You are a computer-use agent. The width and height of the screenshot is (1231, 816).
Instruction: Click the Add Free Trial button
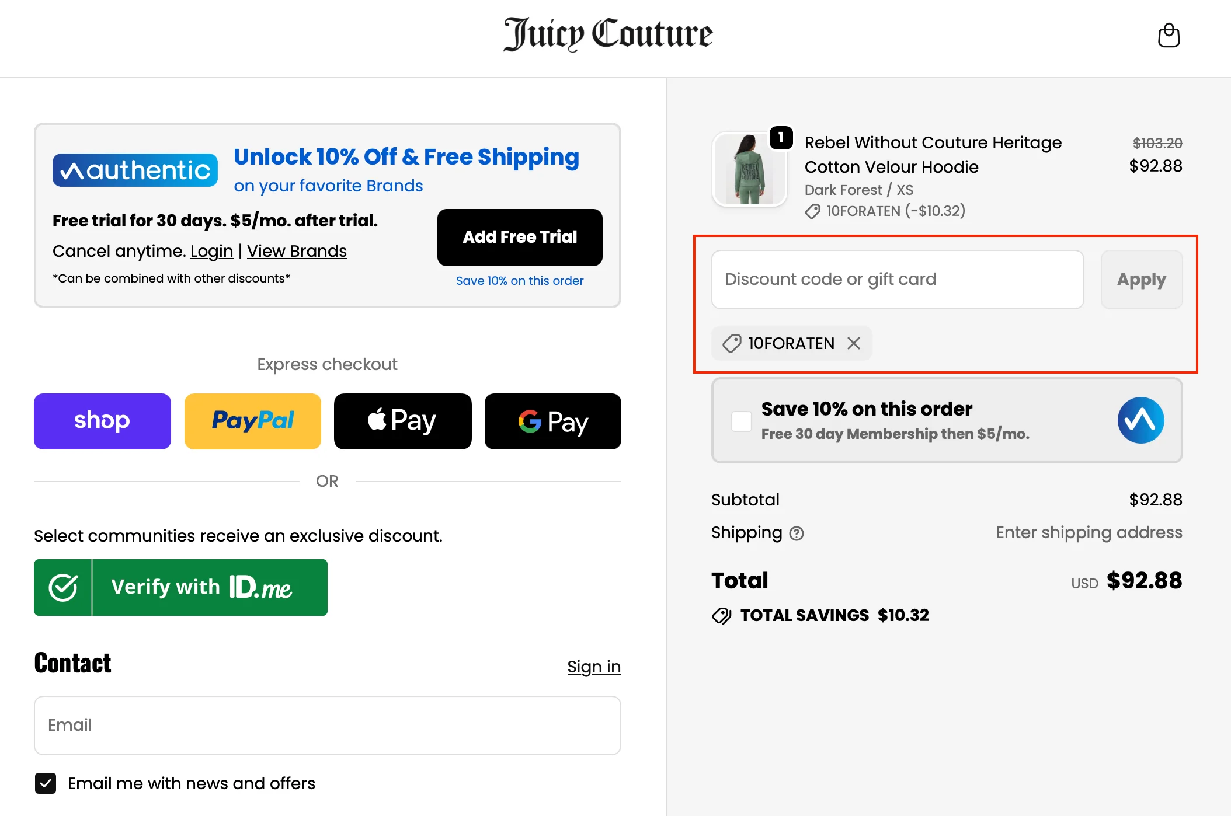pyautogui.click(x=520, y=237)
